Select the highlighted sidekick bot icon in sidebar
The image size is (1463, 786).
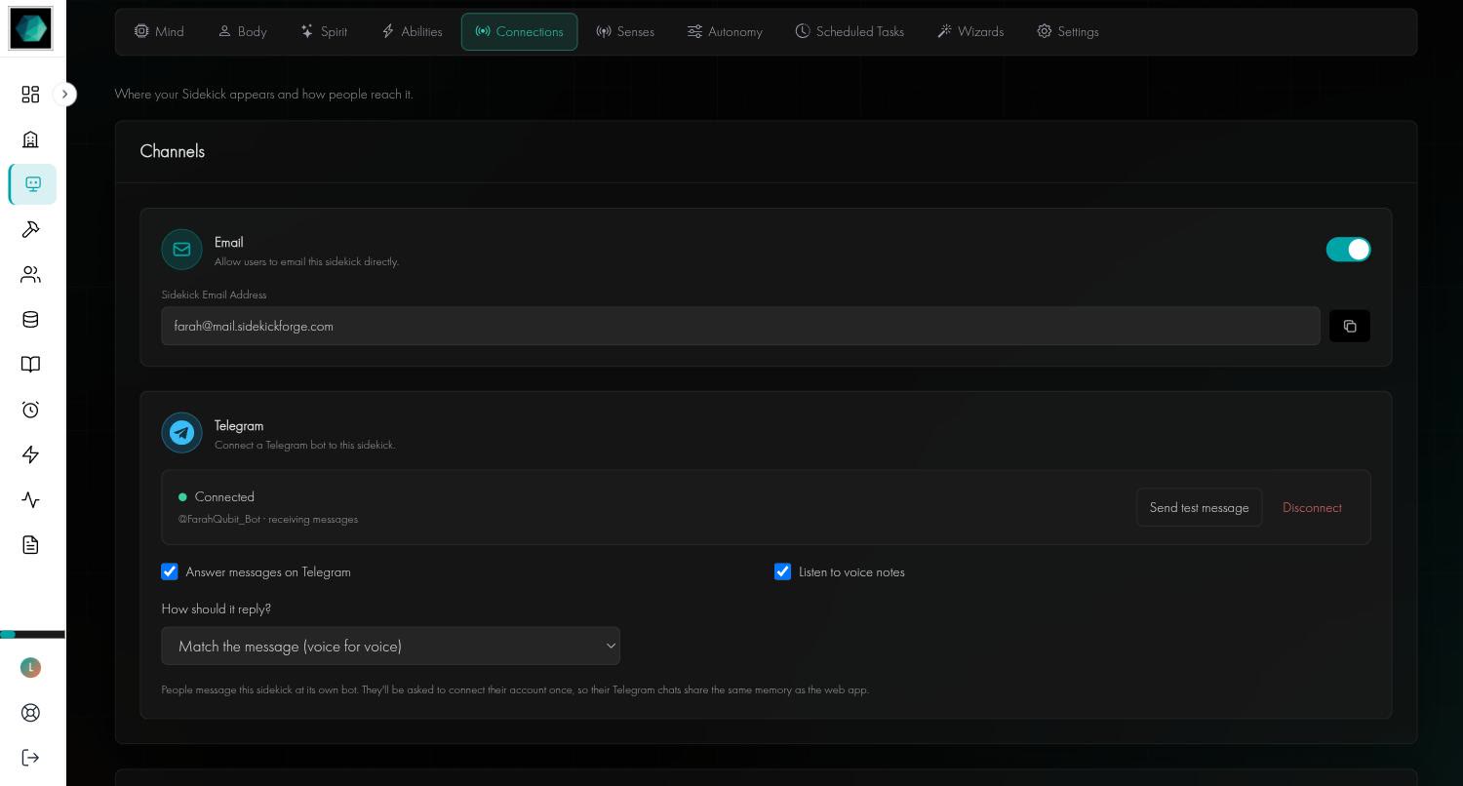(33, 184)
